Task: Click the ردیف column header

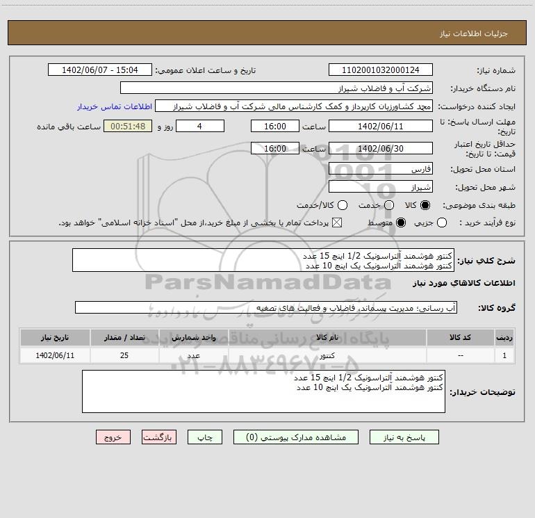Action: 504,337
